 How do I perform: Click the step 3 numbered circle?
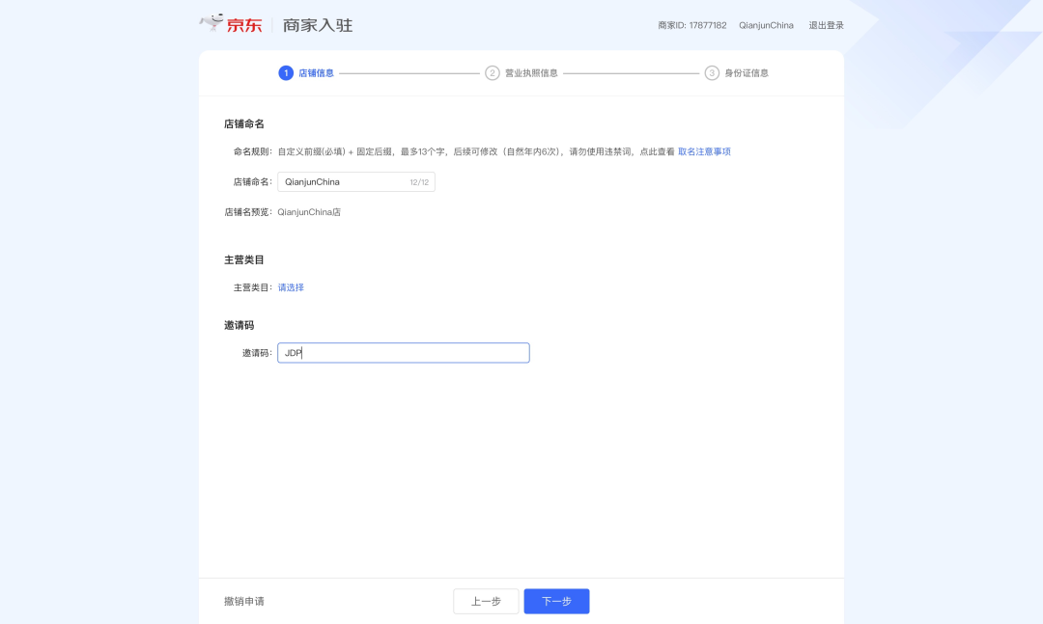(712, 72)
